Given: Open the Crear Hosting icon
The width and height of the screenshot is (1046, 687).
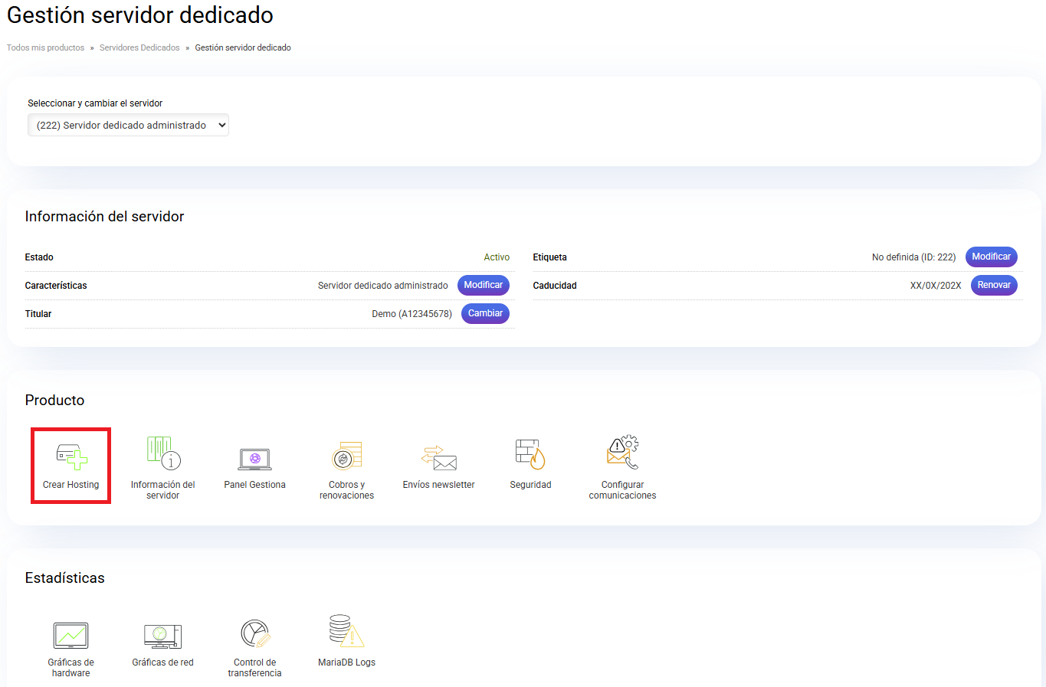Looking at the screenshot, I should [71, 456].
